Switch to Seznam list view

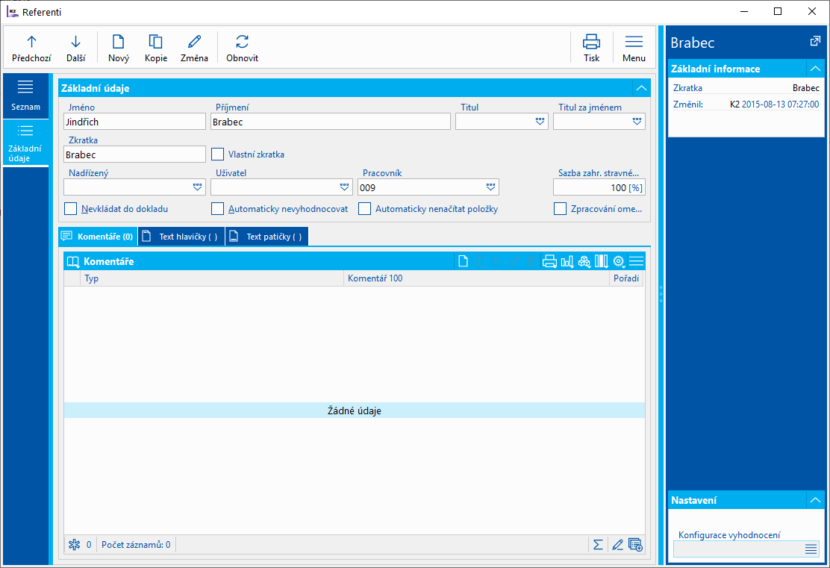click(x=25, y=96)
